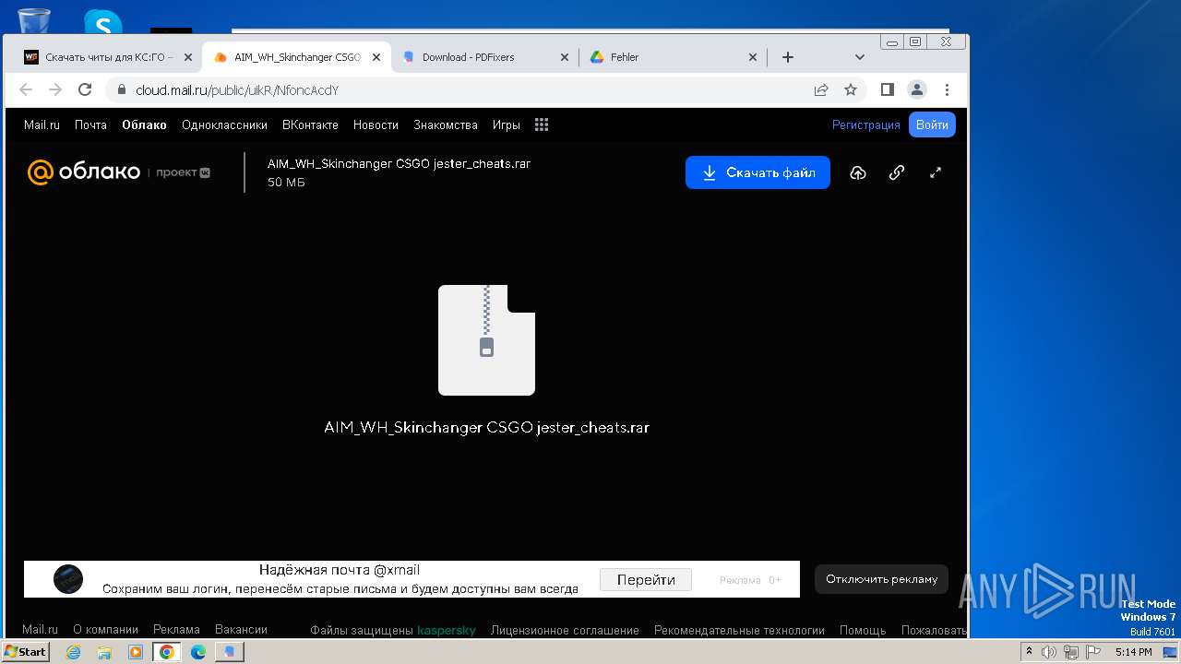Screen dimensions: 1181x664
Task: Click the rar archive file thumbnail
Action: tap(486, 340)
